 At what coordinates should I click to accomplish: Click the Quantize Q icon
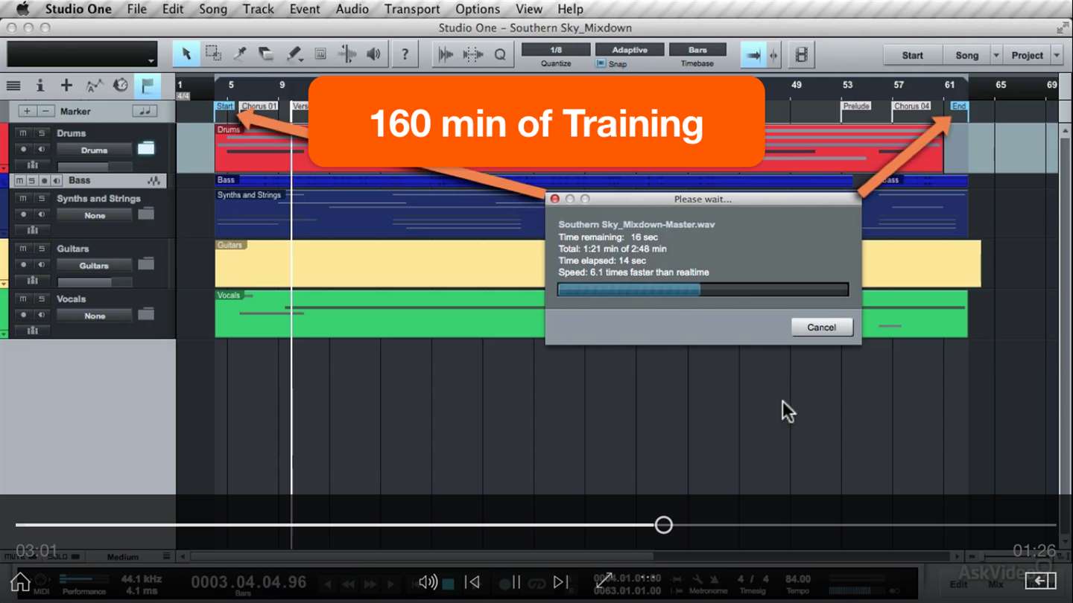tap(500, 54)
